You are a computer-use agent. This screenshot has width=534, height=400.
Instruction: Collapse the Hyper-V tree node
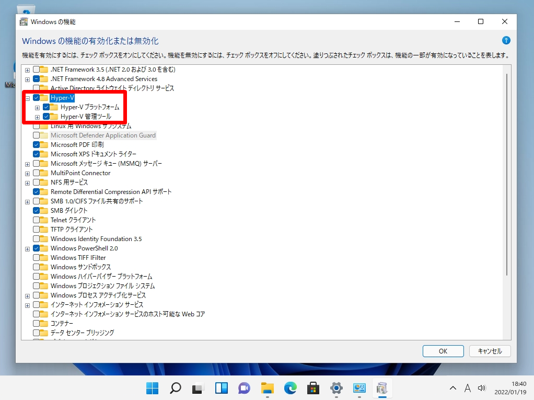pos(27,98)
